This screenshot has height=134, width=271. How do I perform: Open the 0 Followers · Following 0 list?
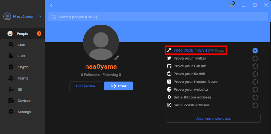tap(101, 75)
